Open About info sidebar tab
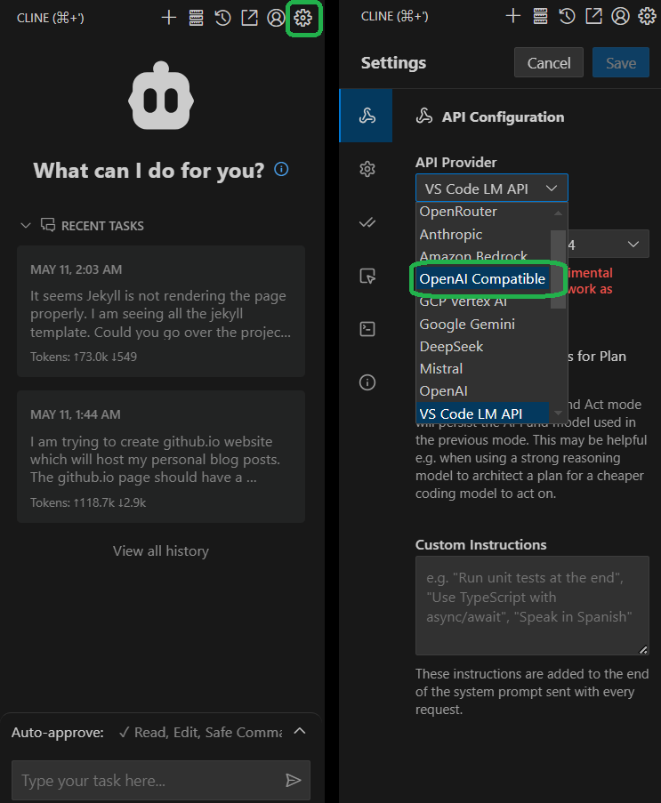Viewport: 661px width, 803px height. (367, 382)
